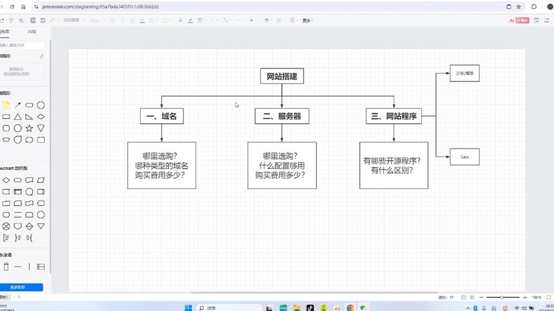The height and width of the screenshot is (311, 554).
Task: Open TikTok from the taskbar
Action: 310,308
